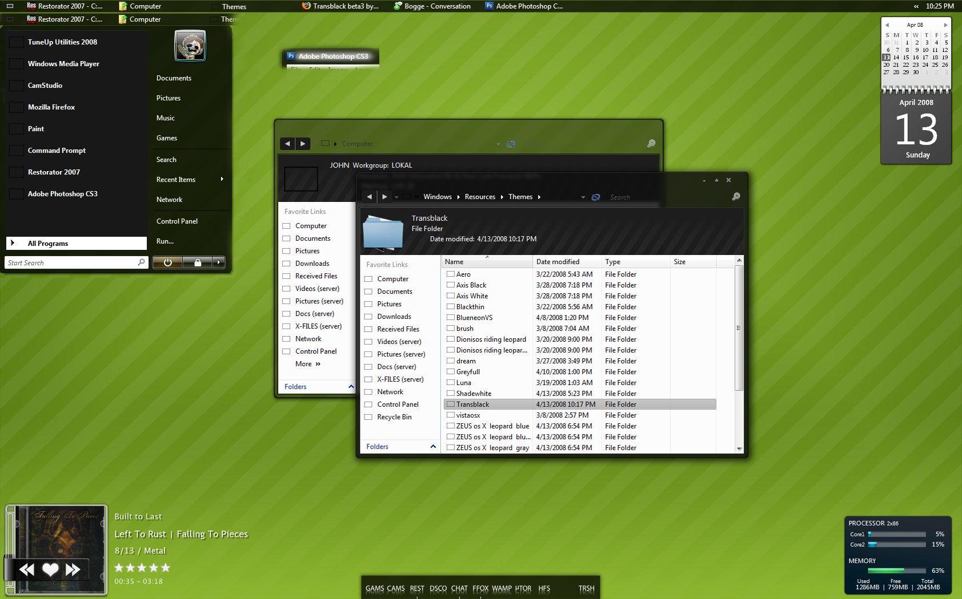Open Videos (server) link in Computer window
The width and height of the screenshot is (962, 599).
pyautogui.click(x=317, y=289)
